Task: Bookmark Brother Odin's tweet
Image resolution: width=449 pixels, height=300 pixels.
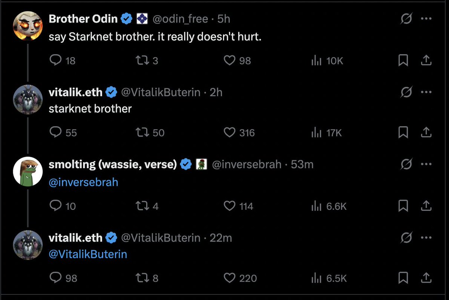Action: pos(403,60)
